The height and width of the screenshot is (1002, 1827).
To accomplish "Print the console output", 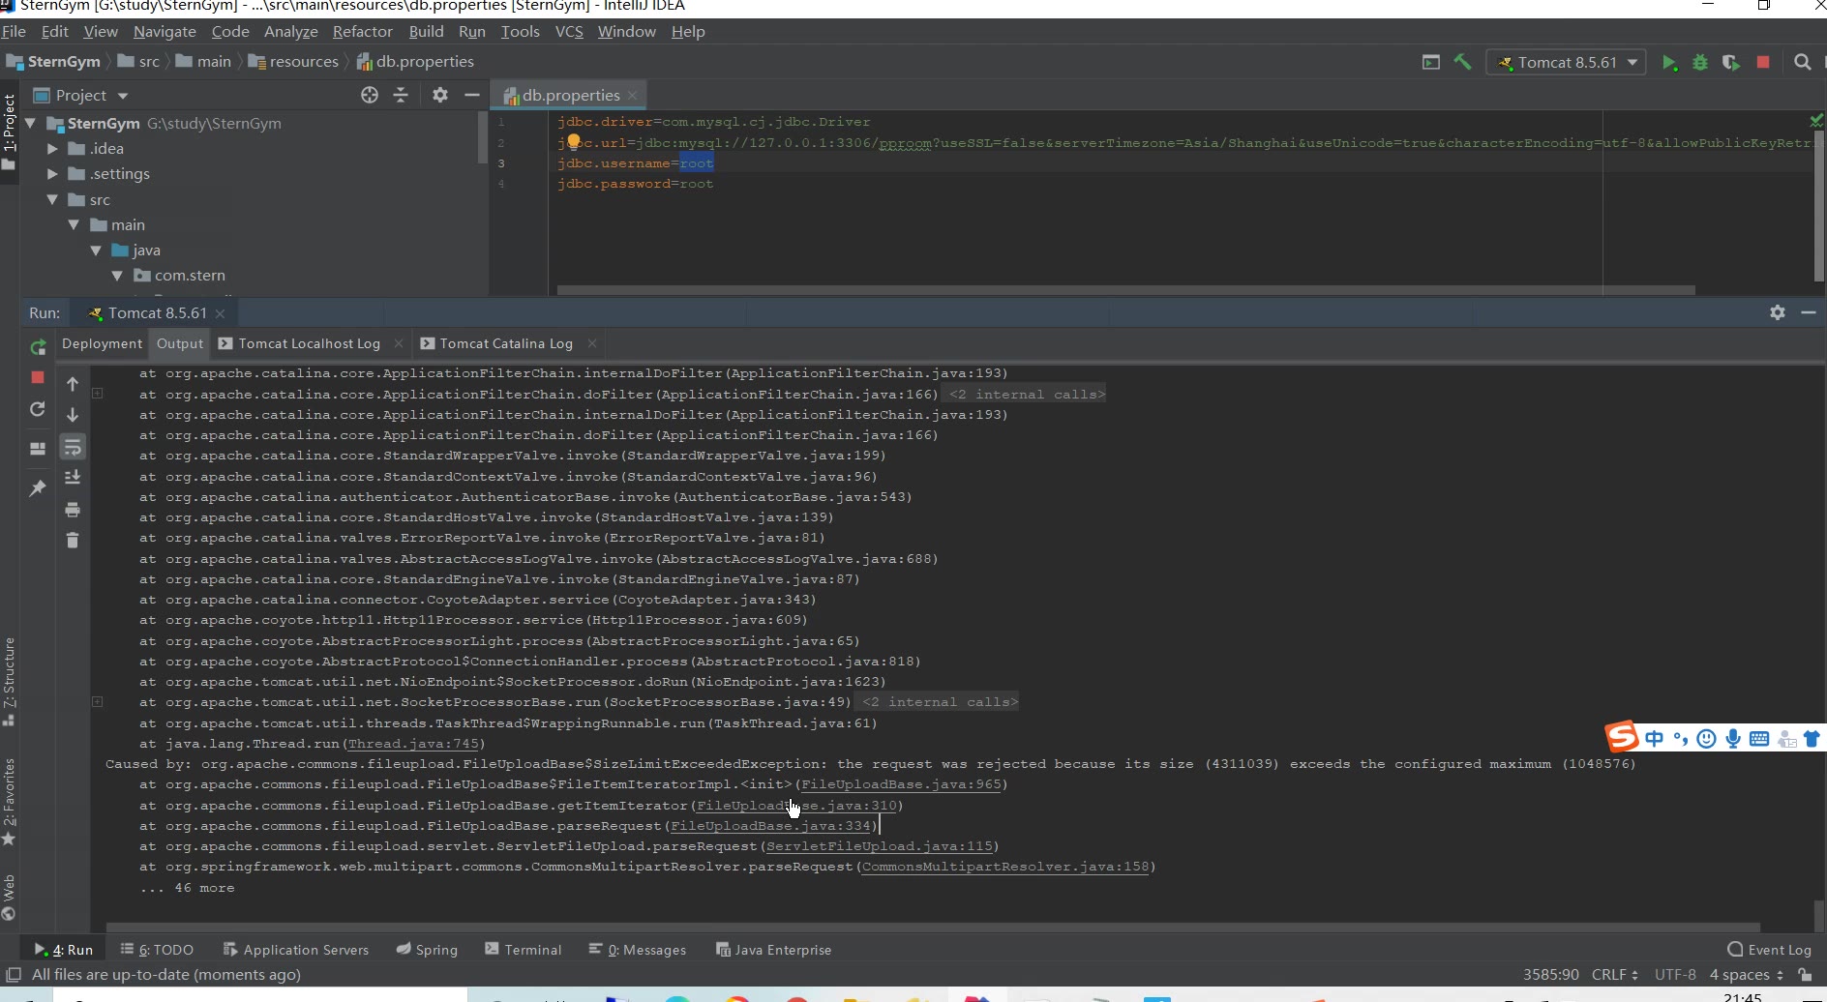I will [x=73, y=510].
